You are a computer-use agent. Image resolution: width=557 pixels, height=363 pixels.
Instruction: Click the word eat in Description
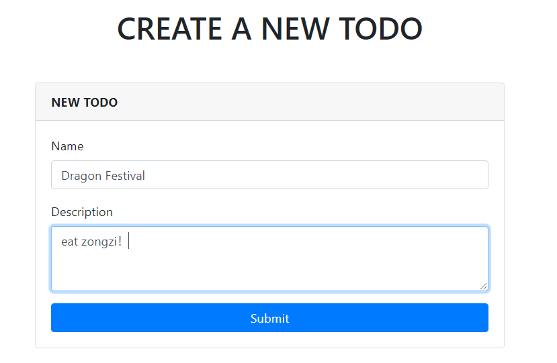pyautogui.click(x=69, y=242)
